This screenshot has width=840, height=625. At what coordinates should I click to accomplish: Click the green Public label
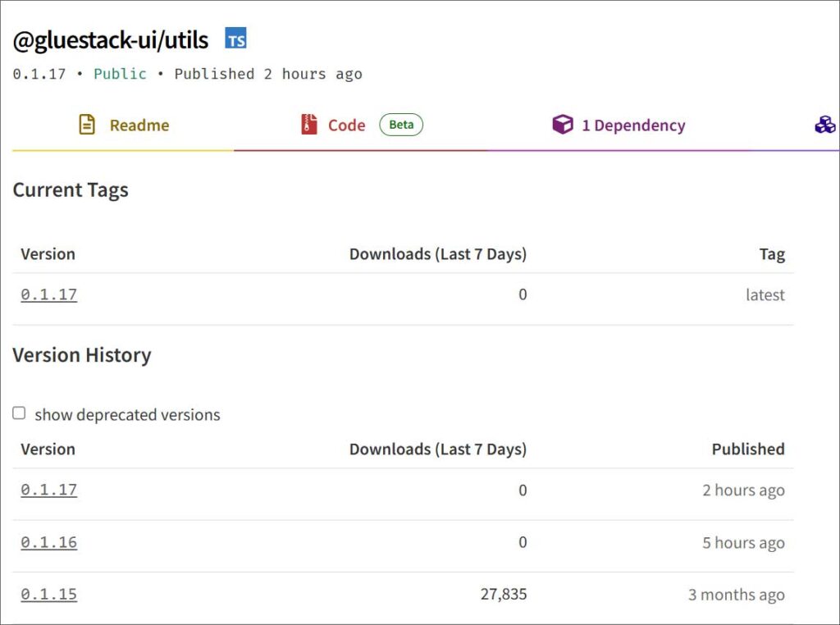[120, 74]
